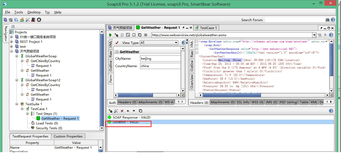Click the navigator list view toggle icon
Viewport: 341px width, 158px height.
pos(13,26)
